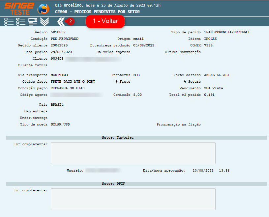Click the Tipo de moeda label
This screenshot has width=269, height=217.
coord(34,124)
